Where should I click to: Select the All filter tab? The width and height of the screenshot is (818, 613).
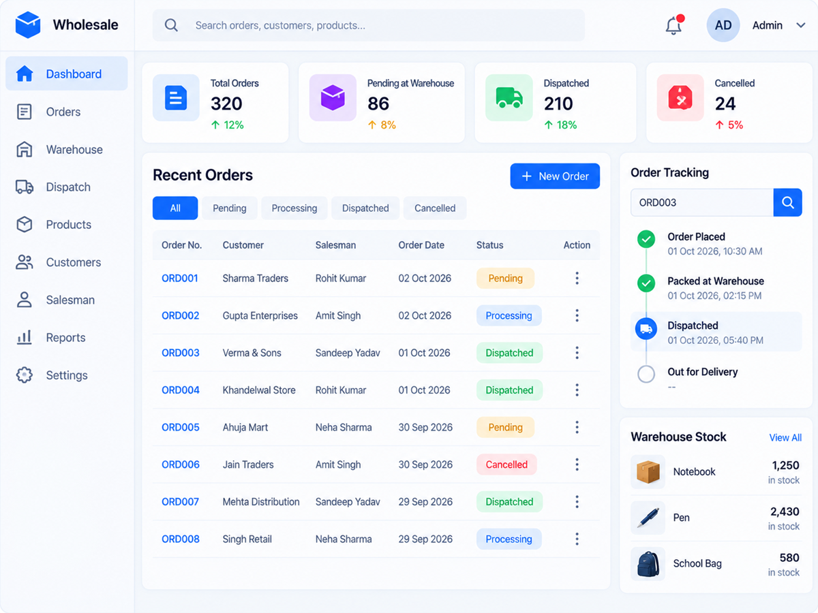175,208
